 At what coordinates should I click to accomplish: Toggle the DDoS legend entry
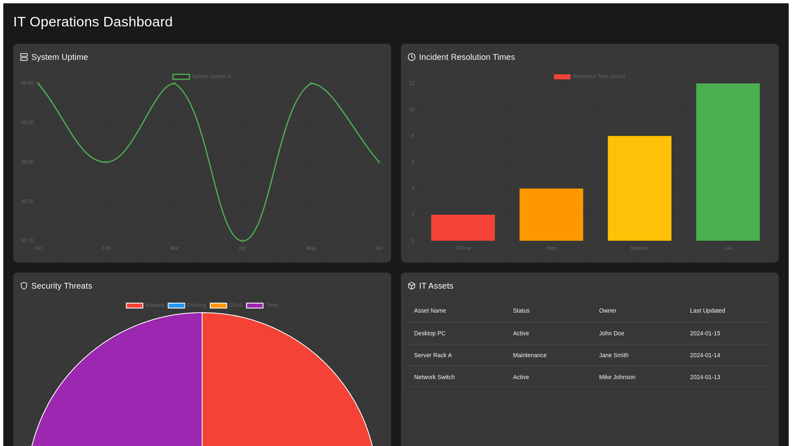click(226, 305)
